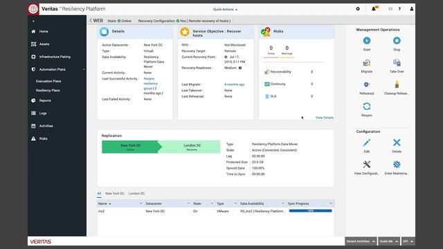This screenshot has width=443, height=249.
Task: Switch to the All hosts tab
Action: coord(99,194)
